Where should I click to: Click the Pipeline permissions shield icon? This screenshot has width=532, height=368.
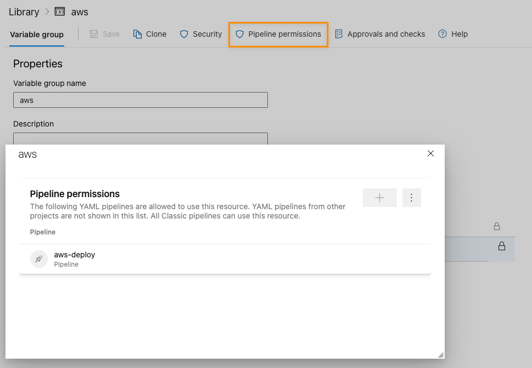240,34
